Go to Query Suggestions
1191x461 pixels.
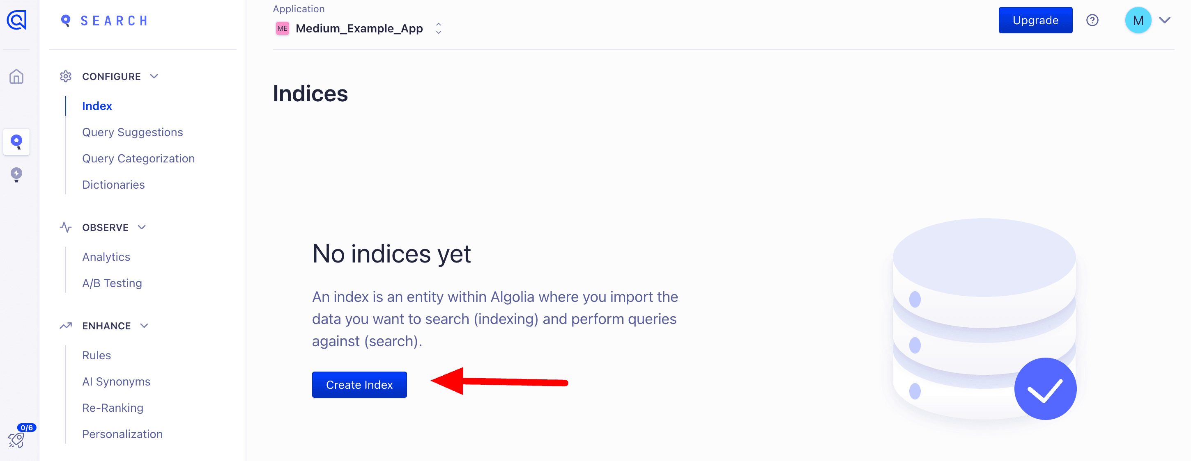pyautogui.click(x=132, y=132)
